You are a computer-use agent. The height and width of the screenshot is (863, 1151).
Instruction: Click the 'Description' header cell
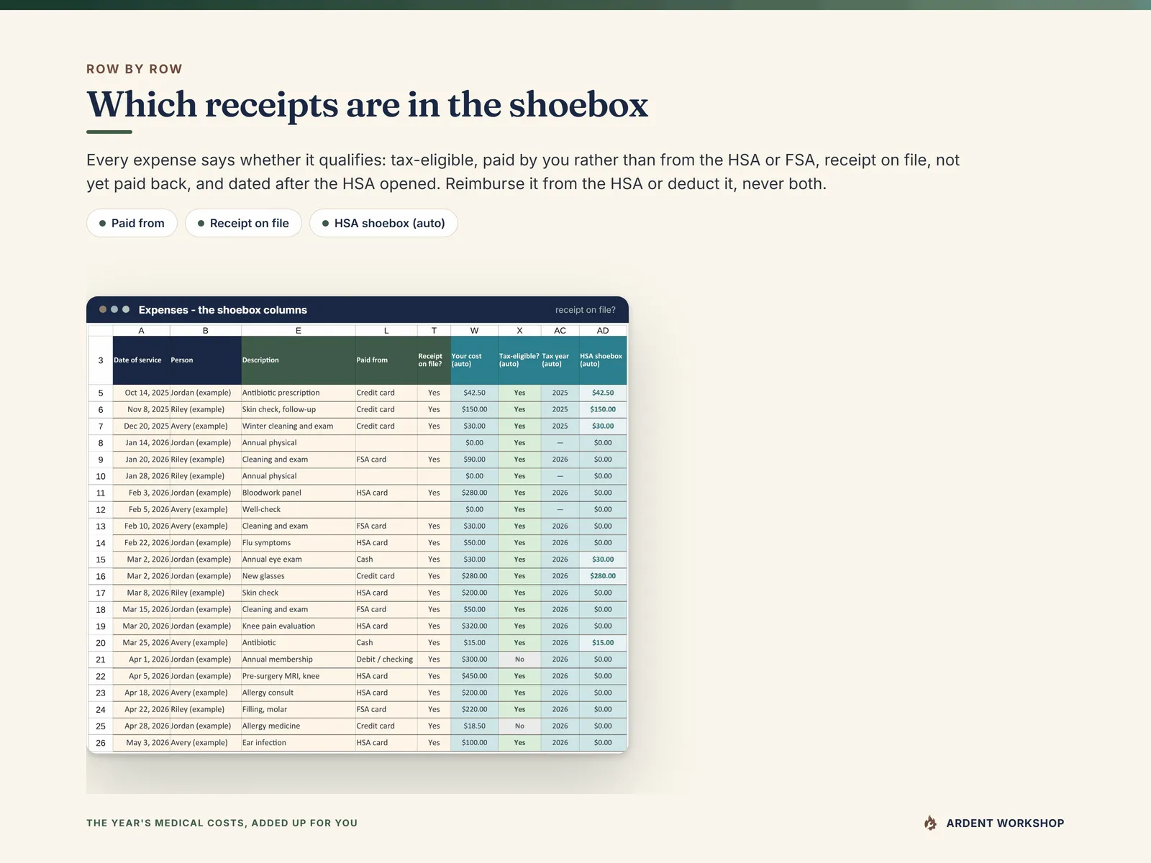[299, 360]
